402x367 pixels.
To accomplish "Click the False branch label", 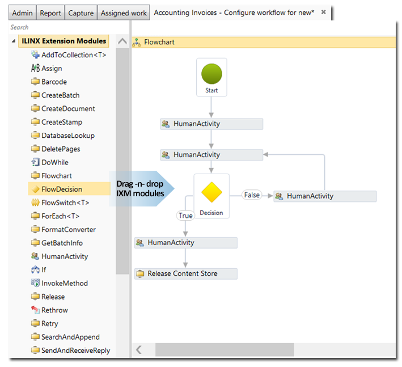I will point(251,195).
